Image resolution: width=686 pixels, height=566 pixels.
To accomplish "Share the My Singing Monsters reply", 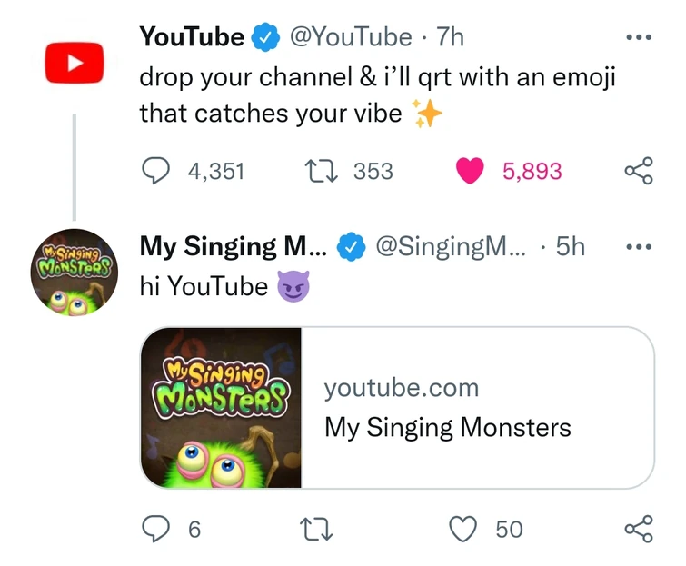I will click(639, 529).
